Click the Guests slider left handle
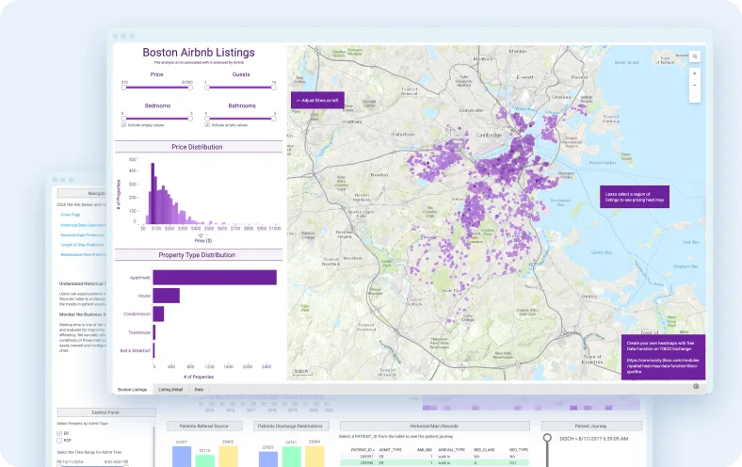 pyautogui.click(x=207, y=88)
